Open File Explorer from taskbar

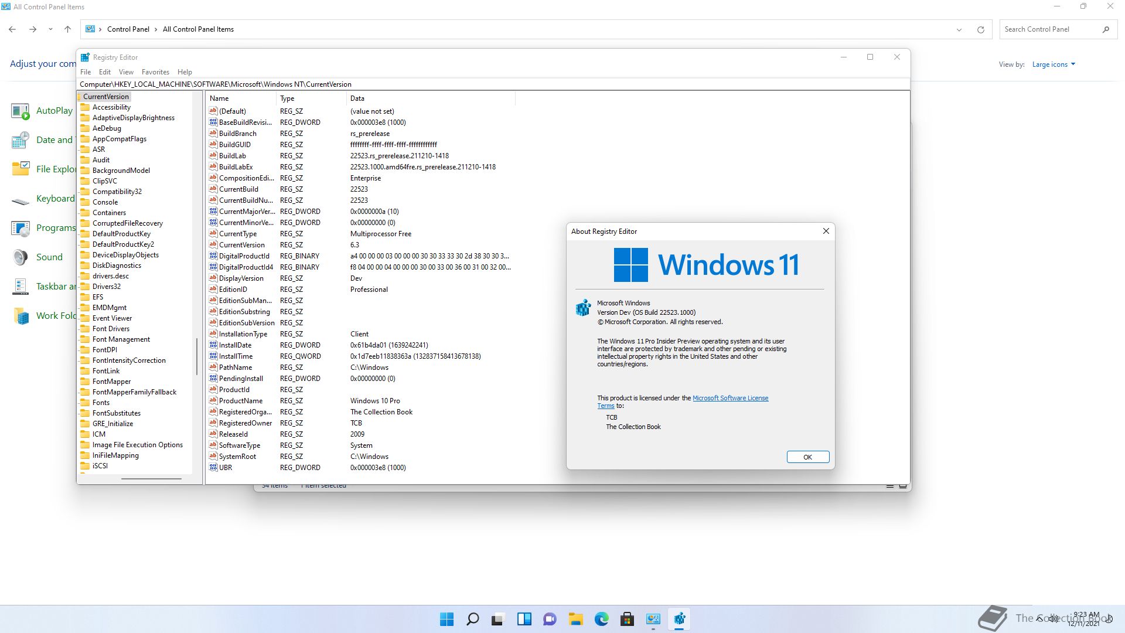575,619
